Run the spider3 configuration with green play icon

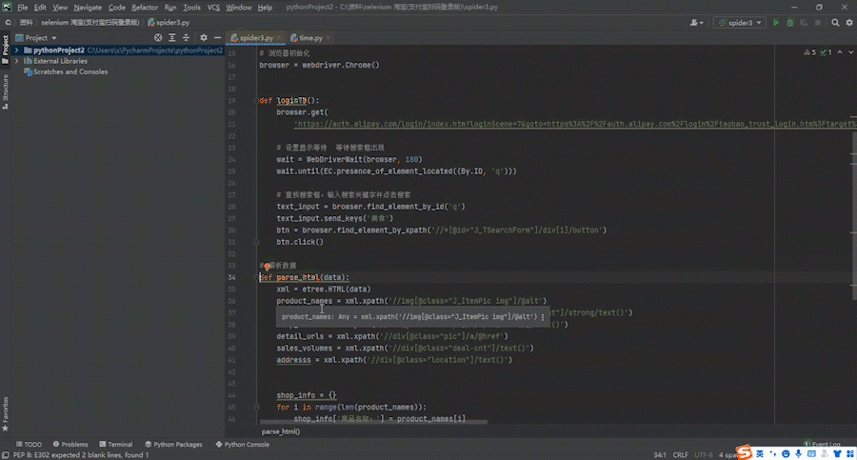[x=775, y=23]
